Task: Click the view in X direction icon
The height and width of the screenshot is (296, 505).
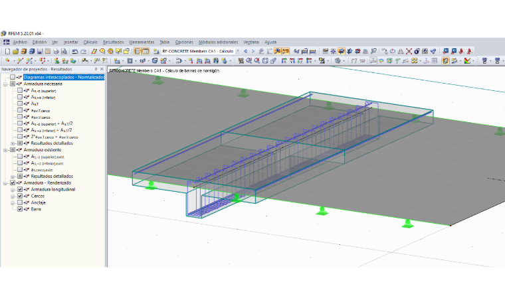Action: tap(284, 60)
